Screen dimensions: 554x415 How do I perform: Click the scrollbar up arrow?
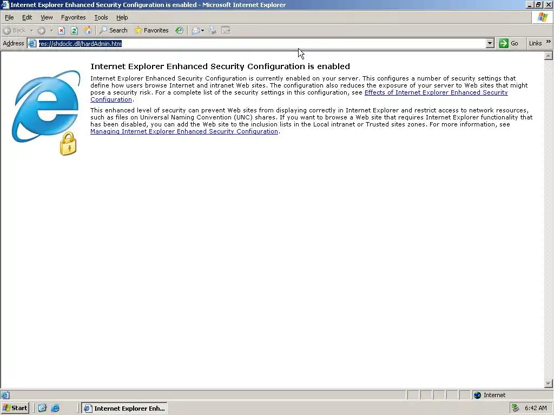tap(549, 56)
